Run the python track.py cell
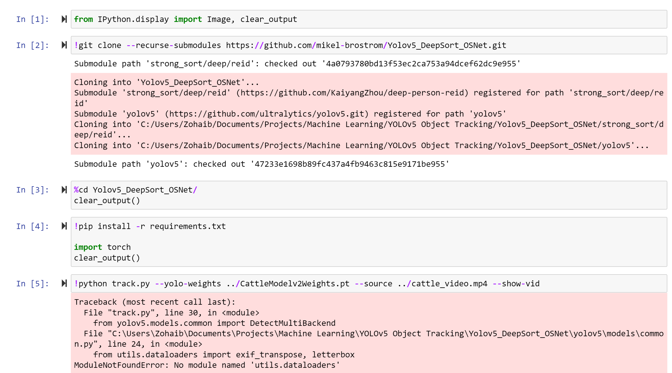Image resolution: width=672 pixels, height=373 pixels. pos(64,283)
